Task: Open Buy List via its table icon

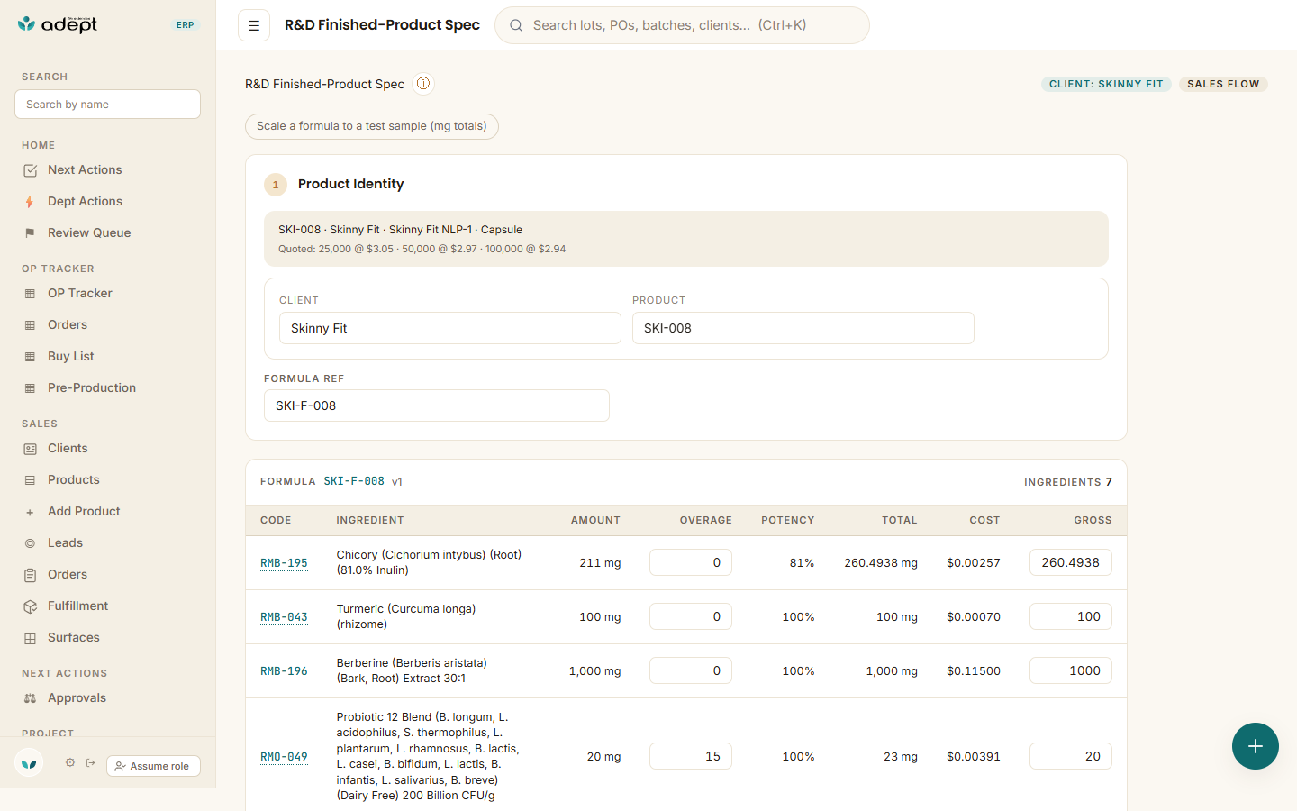Action: (x=31, y=357)
